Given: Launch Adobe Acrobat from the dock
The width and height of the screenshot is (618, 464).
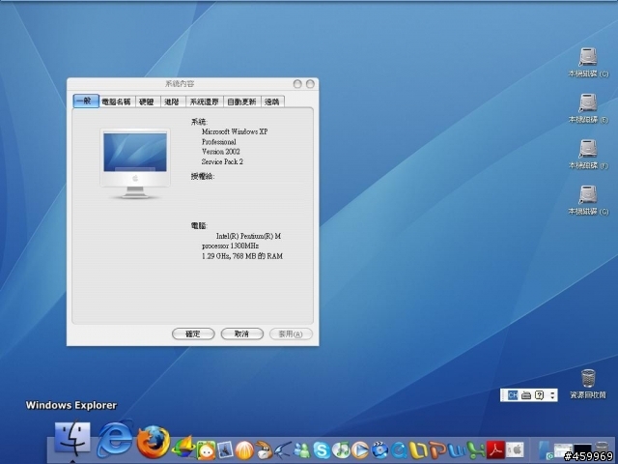Looking at the screenshot, I should (495, 450).
